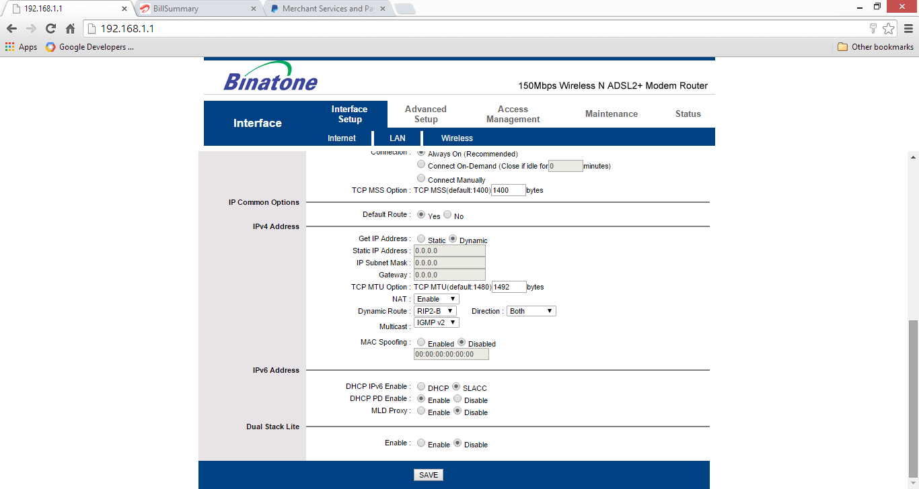Image resolution: width=919 pixels, height=489 pixels.
Task: Bookmark this page with the star icon
Action: [x=889, y=28]
